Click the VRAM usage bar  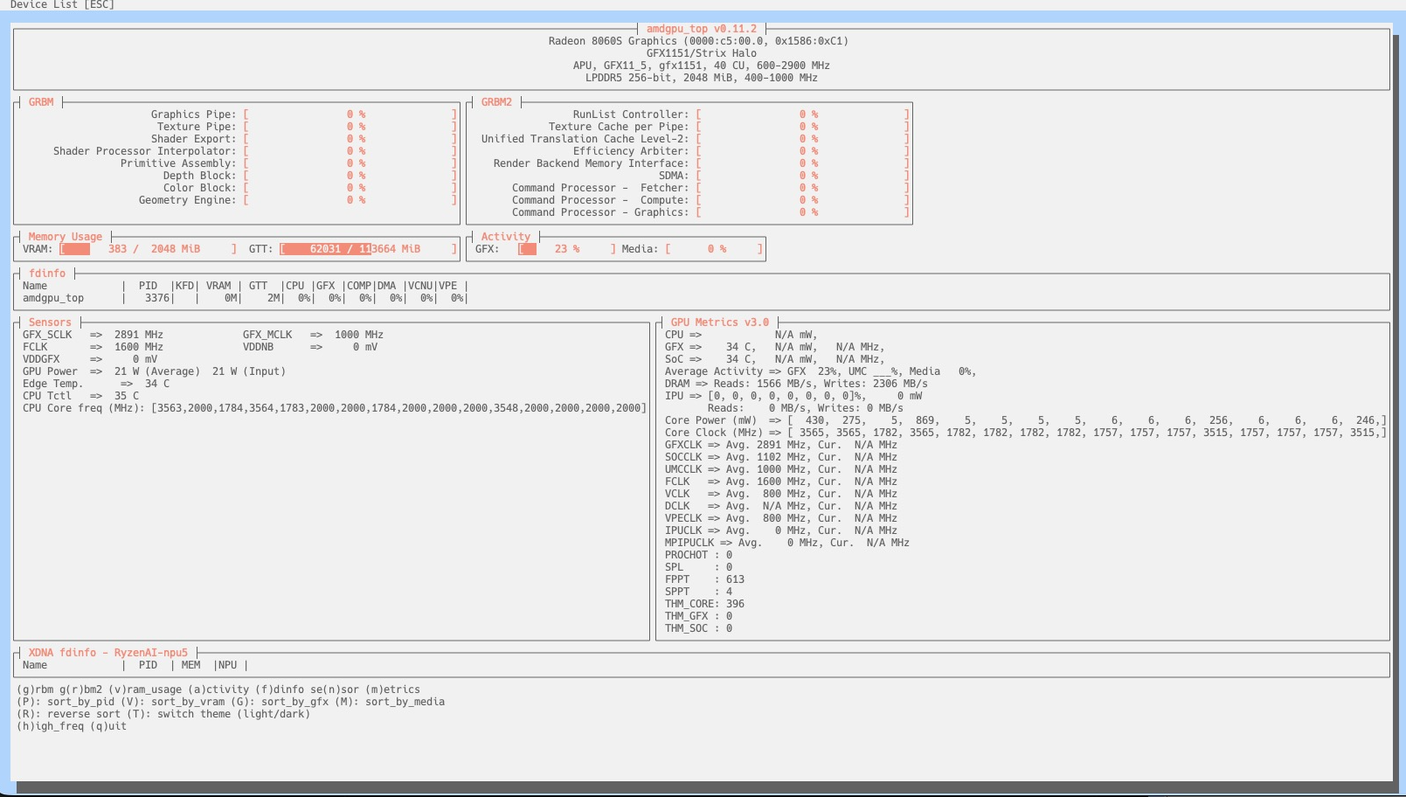(148, 249)
